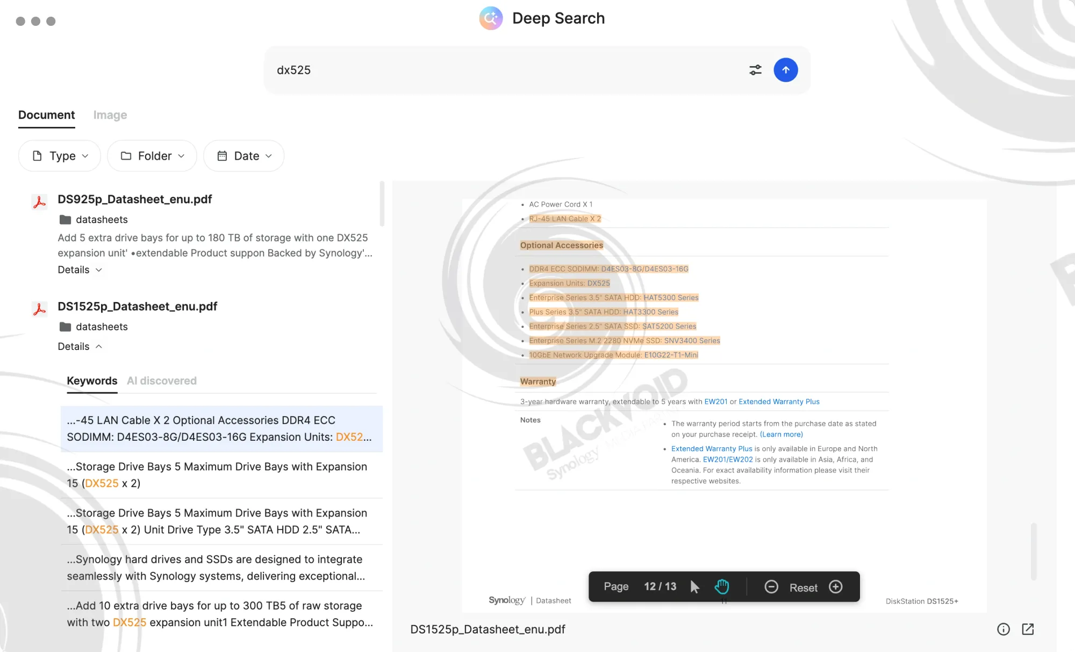This screenshot has width=1075, height=652.
Task: Open the Type filter dropdown
Action: point(60,156)
